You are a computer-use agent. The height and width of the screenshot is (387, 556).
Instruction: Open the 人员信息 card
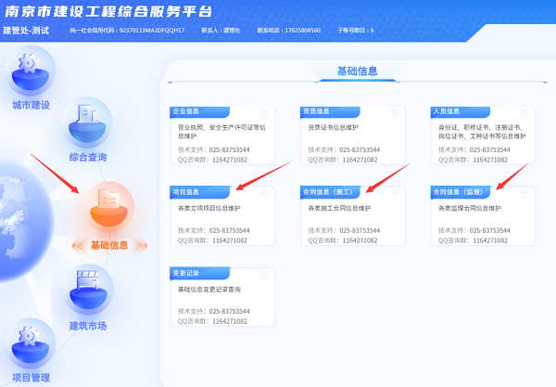[482, 136]
